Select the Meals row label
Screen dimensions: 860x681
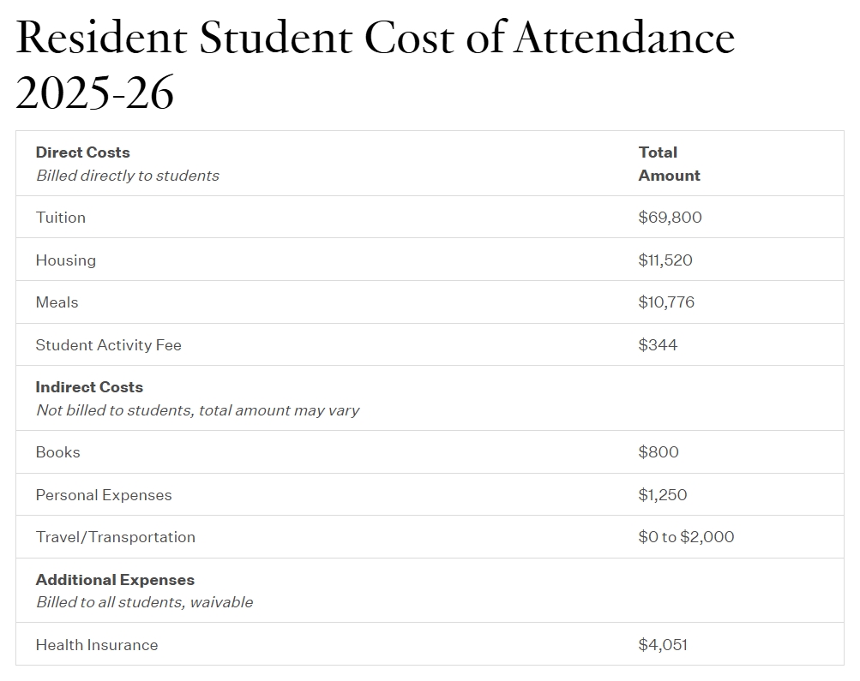point(57,302)
